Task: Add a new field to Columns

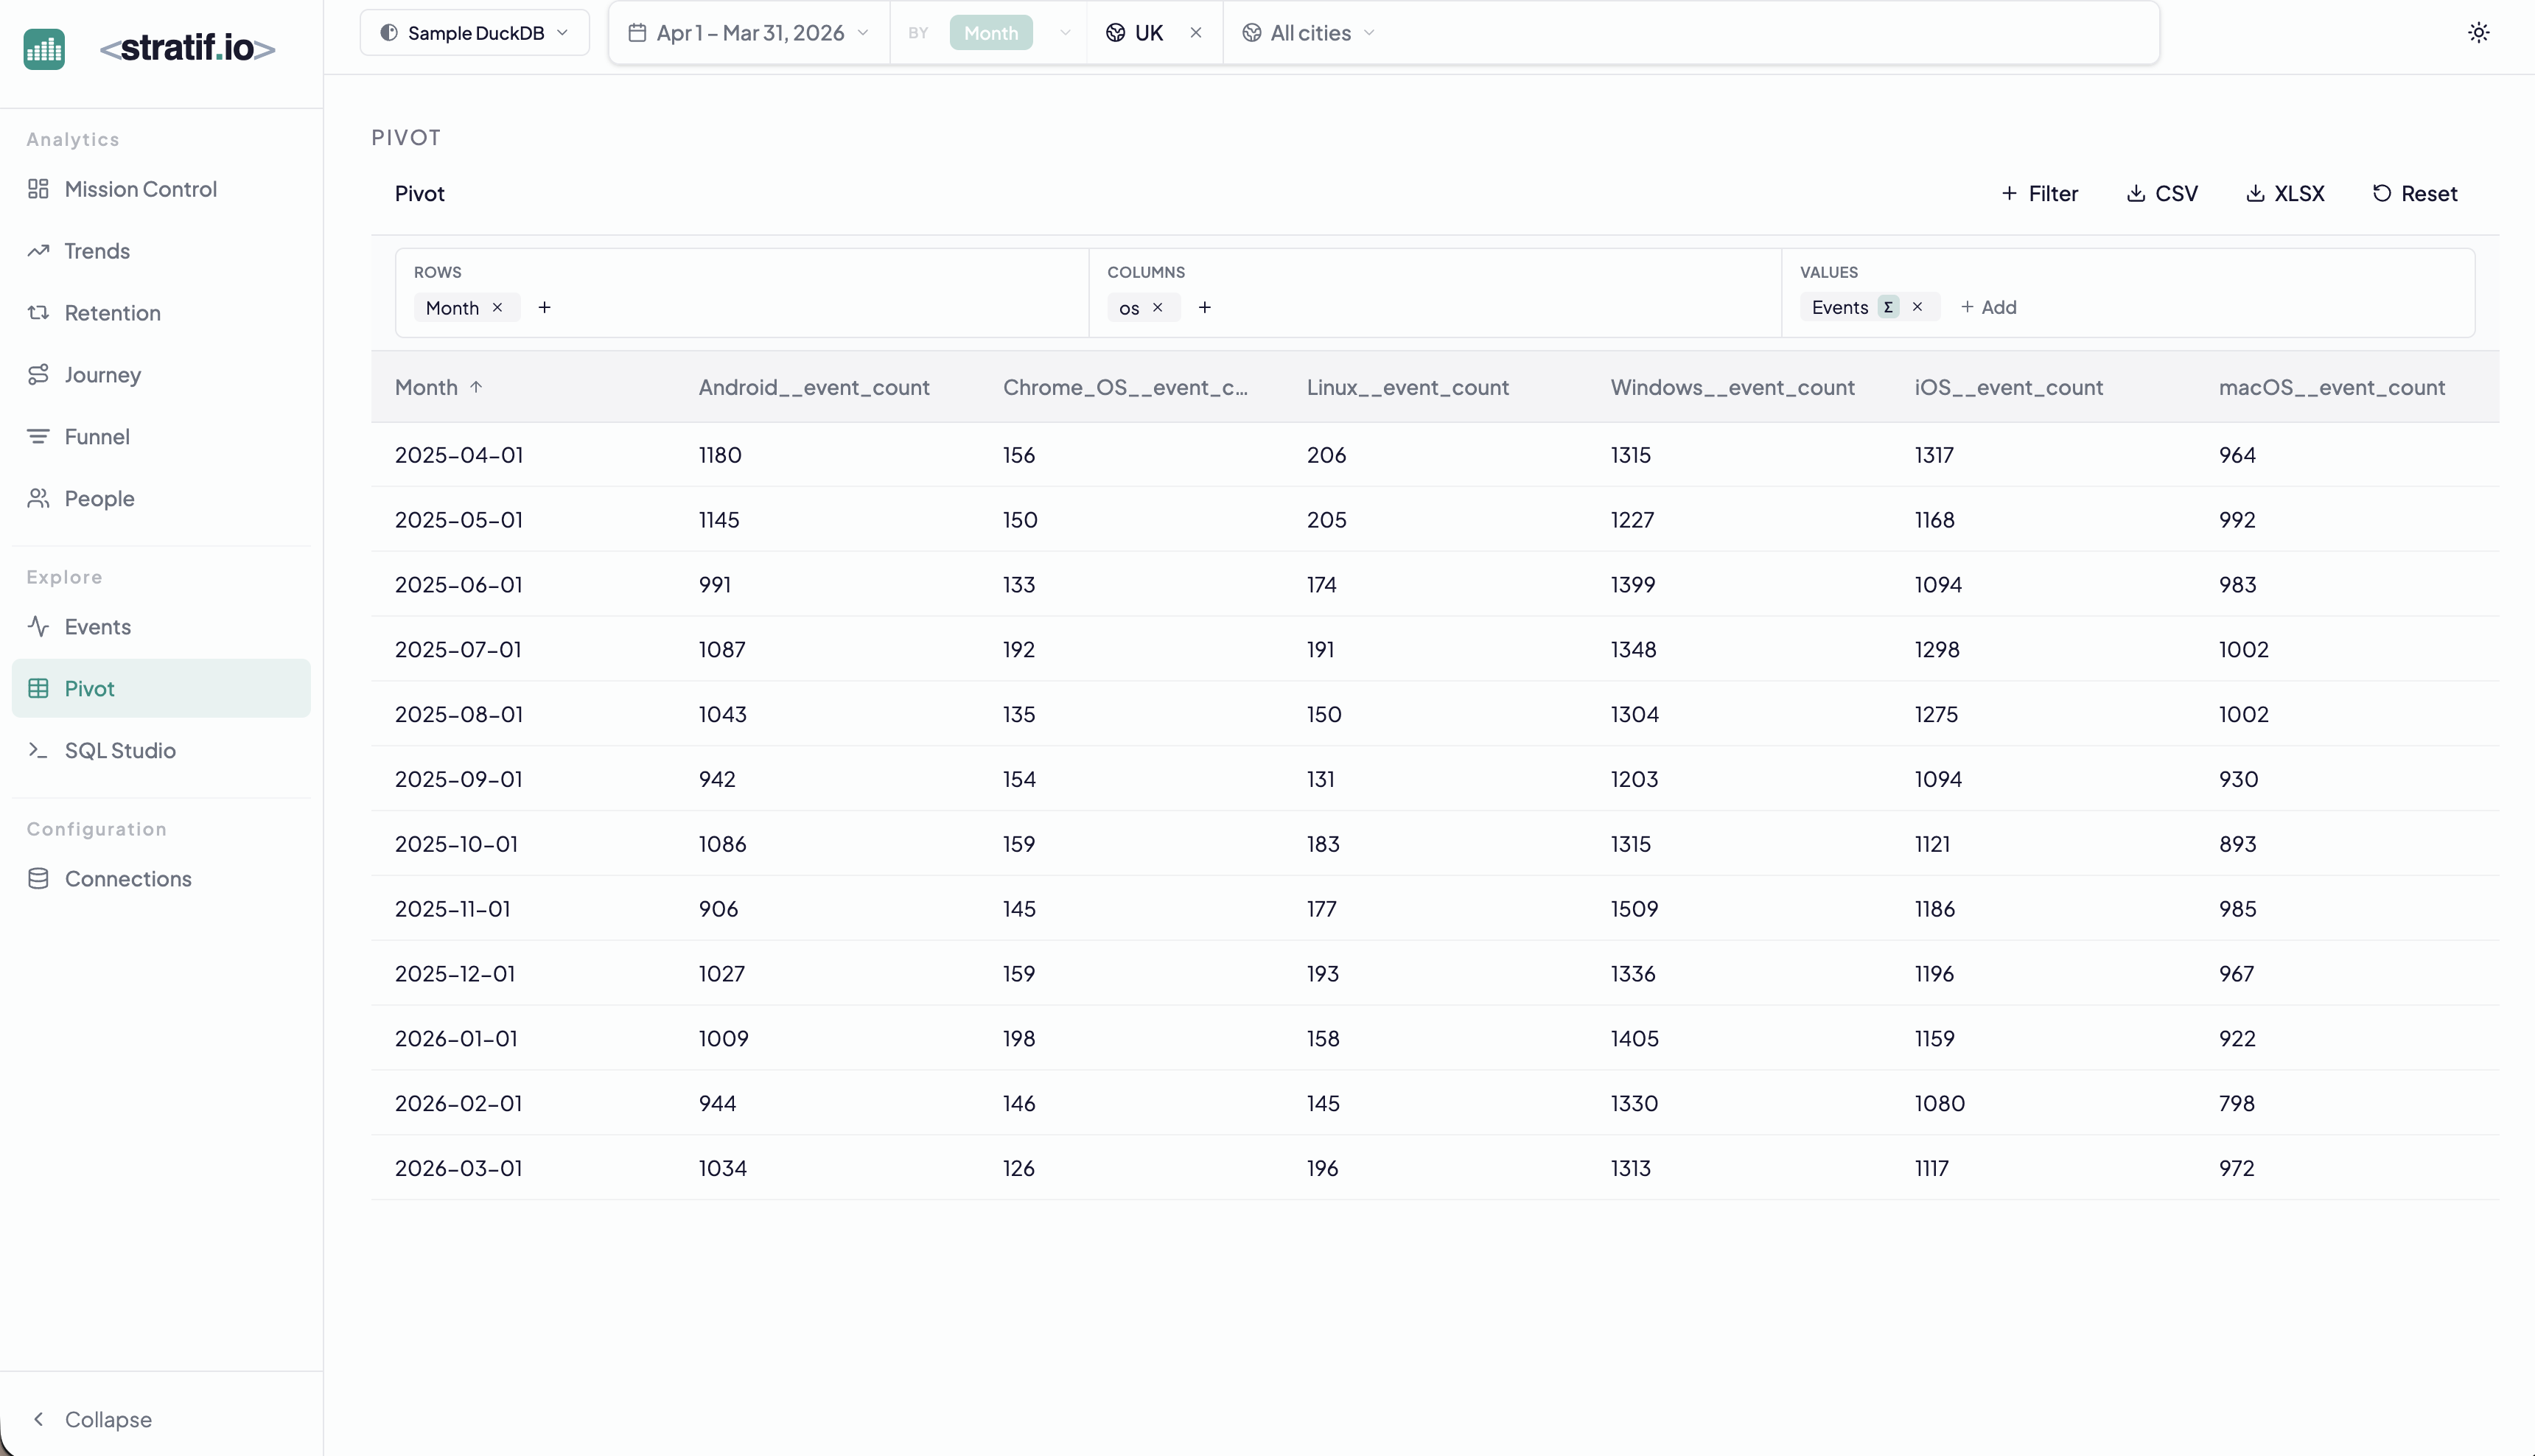Action: (x=1204, y=308)
